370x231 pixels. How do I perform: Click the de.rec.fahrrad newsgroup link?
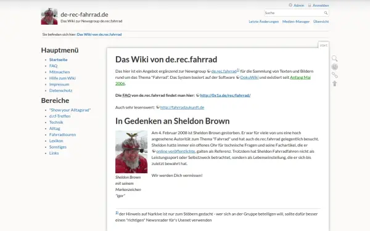[x=224, y=71]
